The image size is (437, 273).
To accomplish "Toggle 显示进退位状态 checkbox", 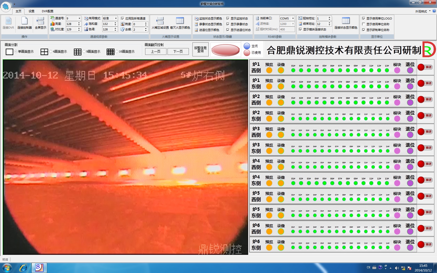I will pyautogui.click(x=228, y=30).
